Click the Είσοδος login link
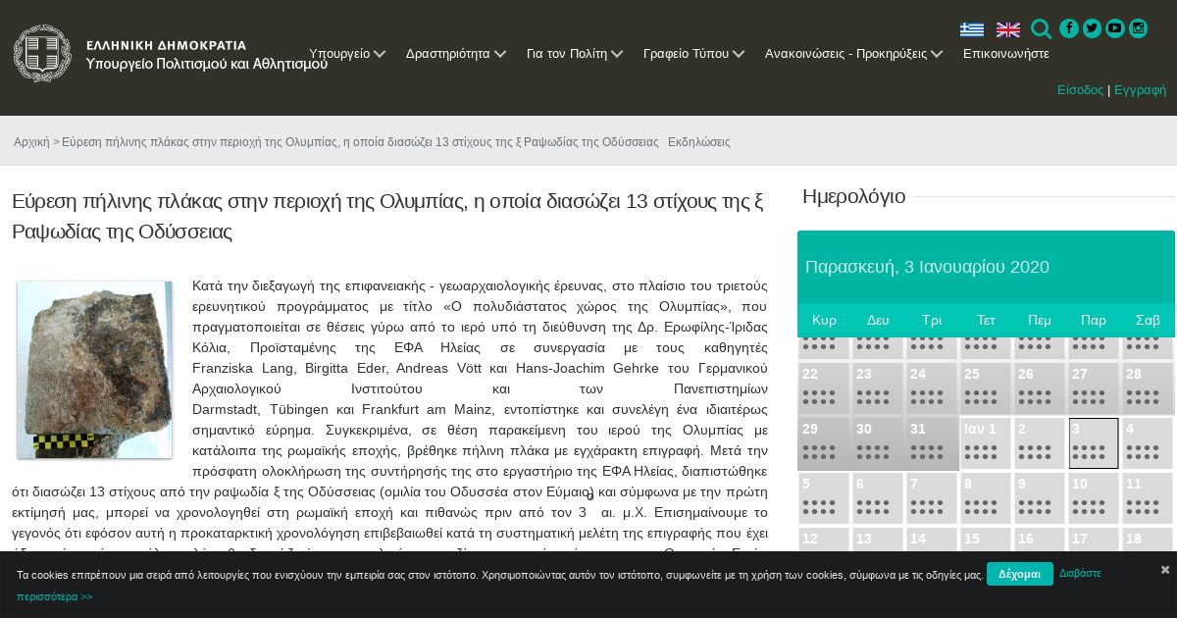The image size is (1177, 618). point(1080,89)
